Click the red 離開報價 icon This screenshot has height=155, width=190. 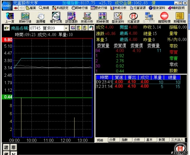(x=164, y=18)
